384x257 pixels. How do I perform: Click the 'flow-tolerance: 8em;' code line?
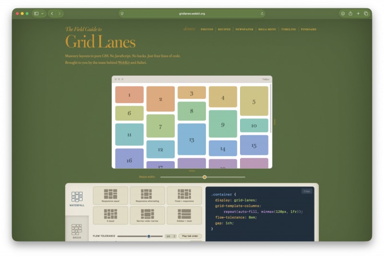click(x=236, y=217)
